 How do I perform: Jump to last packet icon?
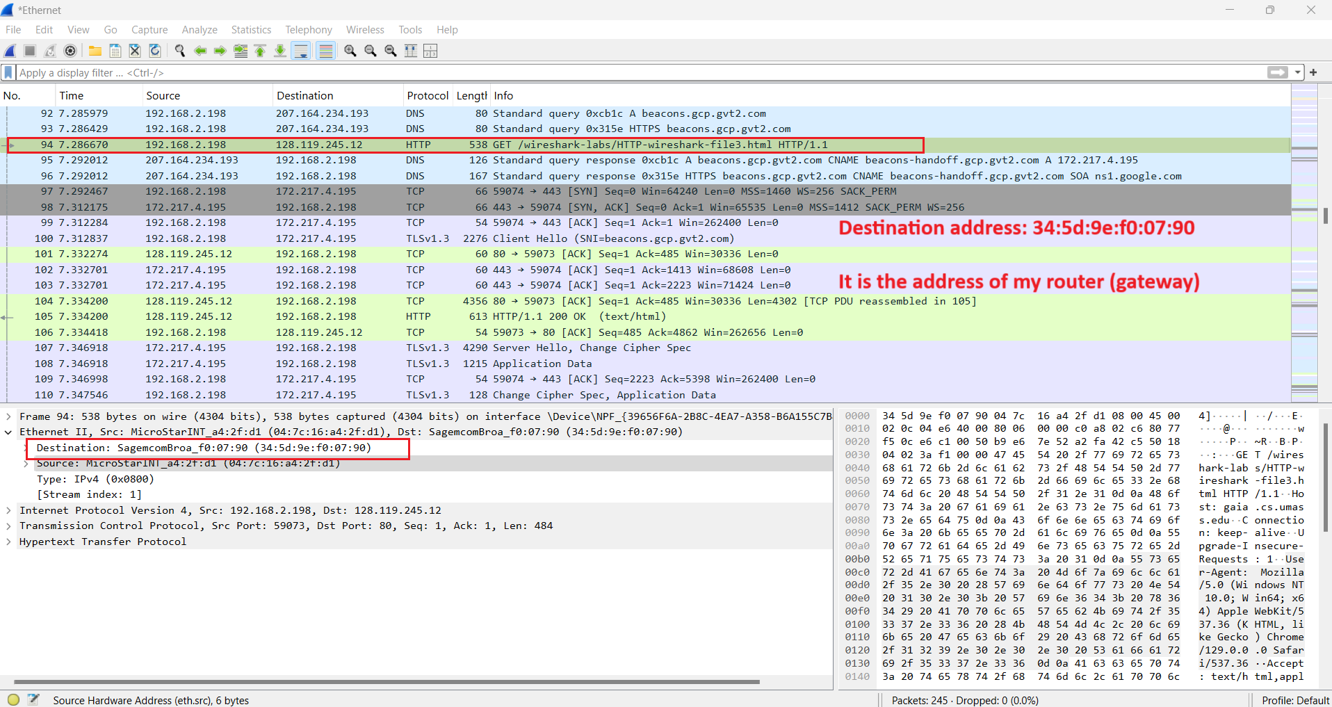pos(280,51)
